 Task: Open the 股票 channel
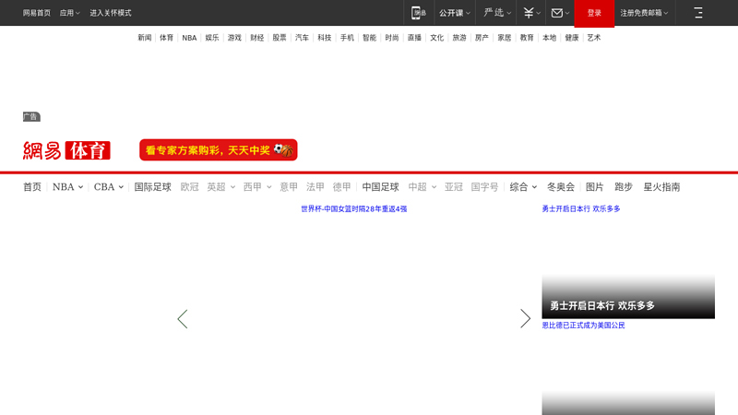(x=280, y=38)
